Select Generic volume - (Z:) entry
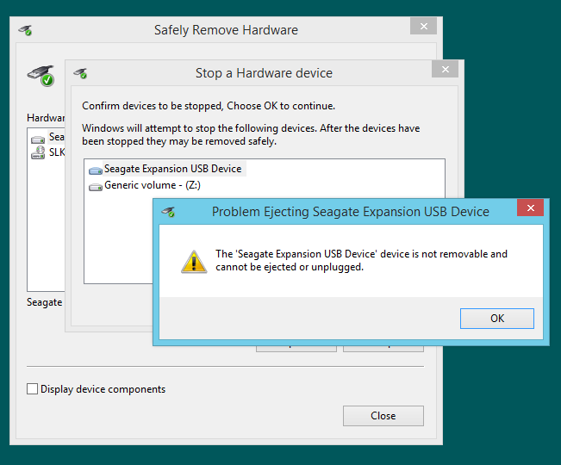 (153, 185)
